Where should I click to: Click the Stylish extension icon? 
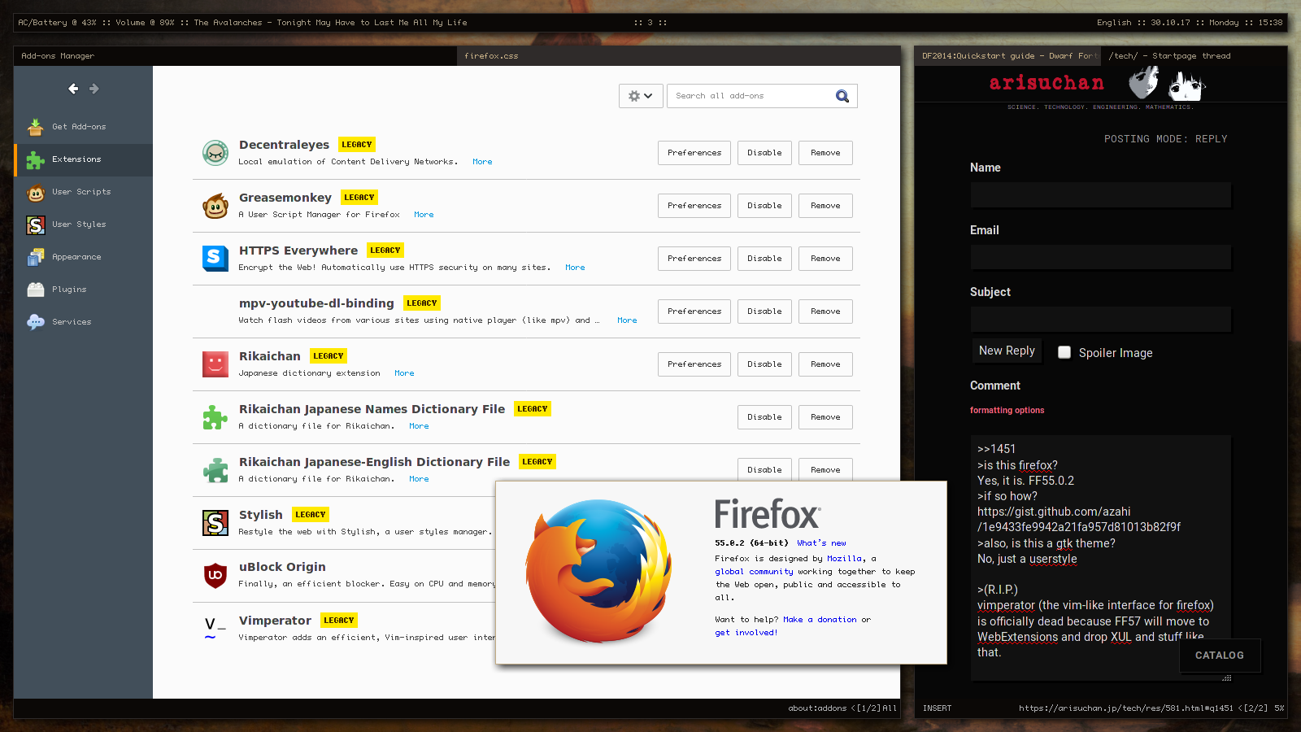(x=215, y=523)
